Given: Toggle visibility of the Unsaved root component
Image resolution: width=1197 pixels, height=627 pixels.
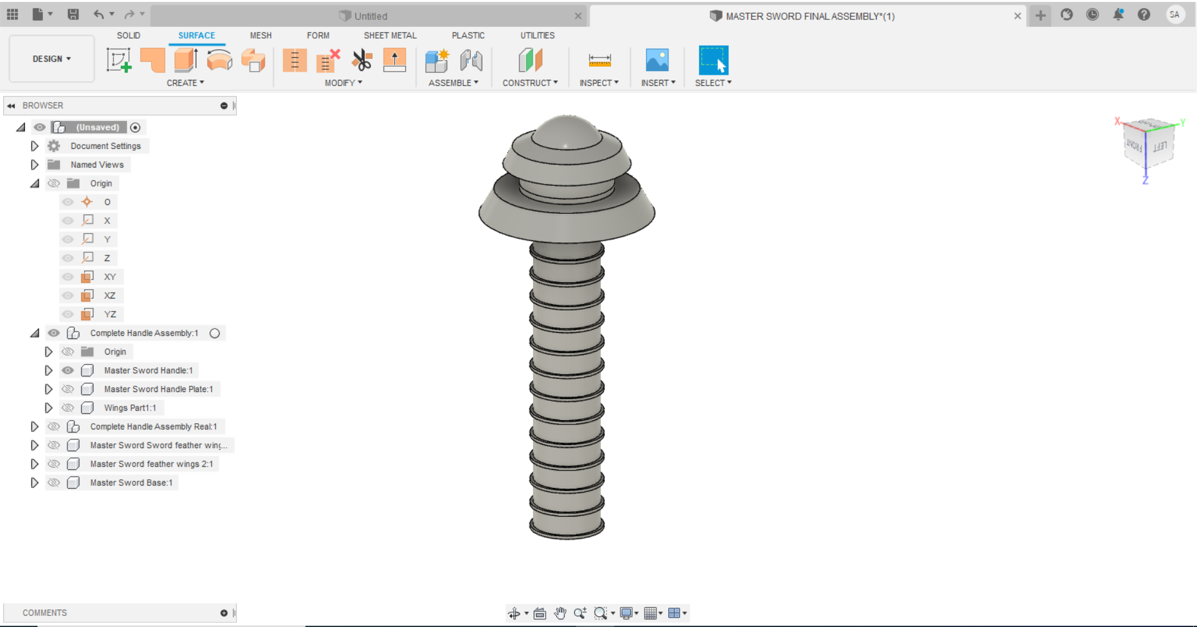Looking at the screenshot, I should (x=40, y=127).
